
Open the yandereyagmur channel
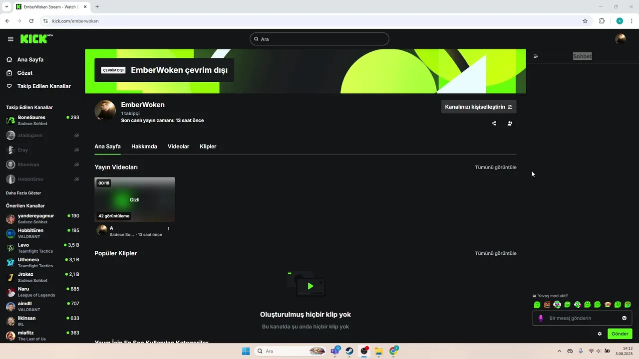click(42, 219)
